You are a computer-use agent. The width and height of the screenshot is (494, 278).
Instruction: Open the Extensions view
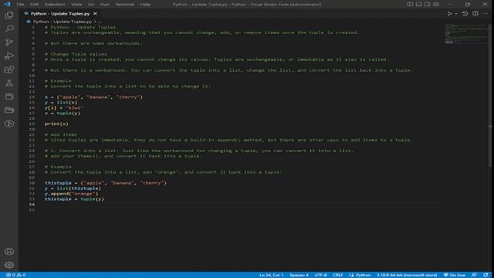(9, 69)
